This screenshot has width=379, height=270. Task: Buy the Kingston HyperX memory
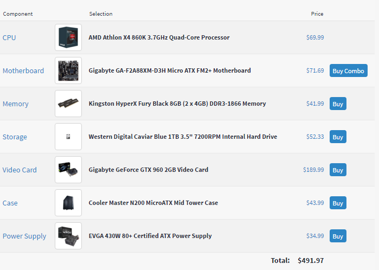pyautogui.click(x=338, y=104)
